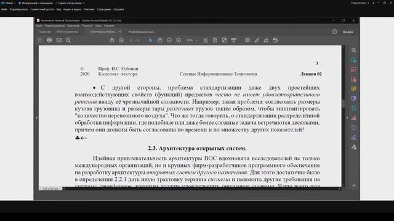Click the Find text magnifier icon
Viewport: 394px width, 221px height.
[x=68, y=41]
